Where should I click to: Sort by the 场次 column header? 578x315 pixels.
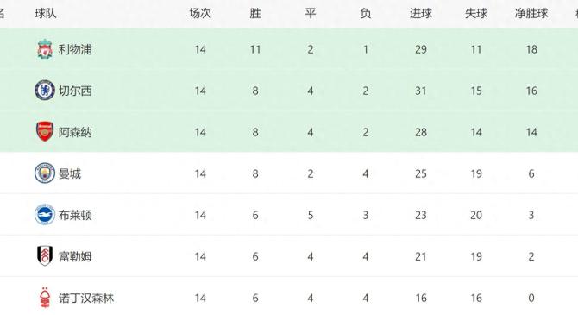tap(200, 14)
